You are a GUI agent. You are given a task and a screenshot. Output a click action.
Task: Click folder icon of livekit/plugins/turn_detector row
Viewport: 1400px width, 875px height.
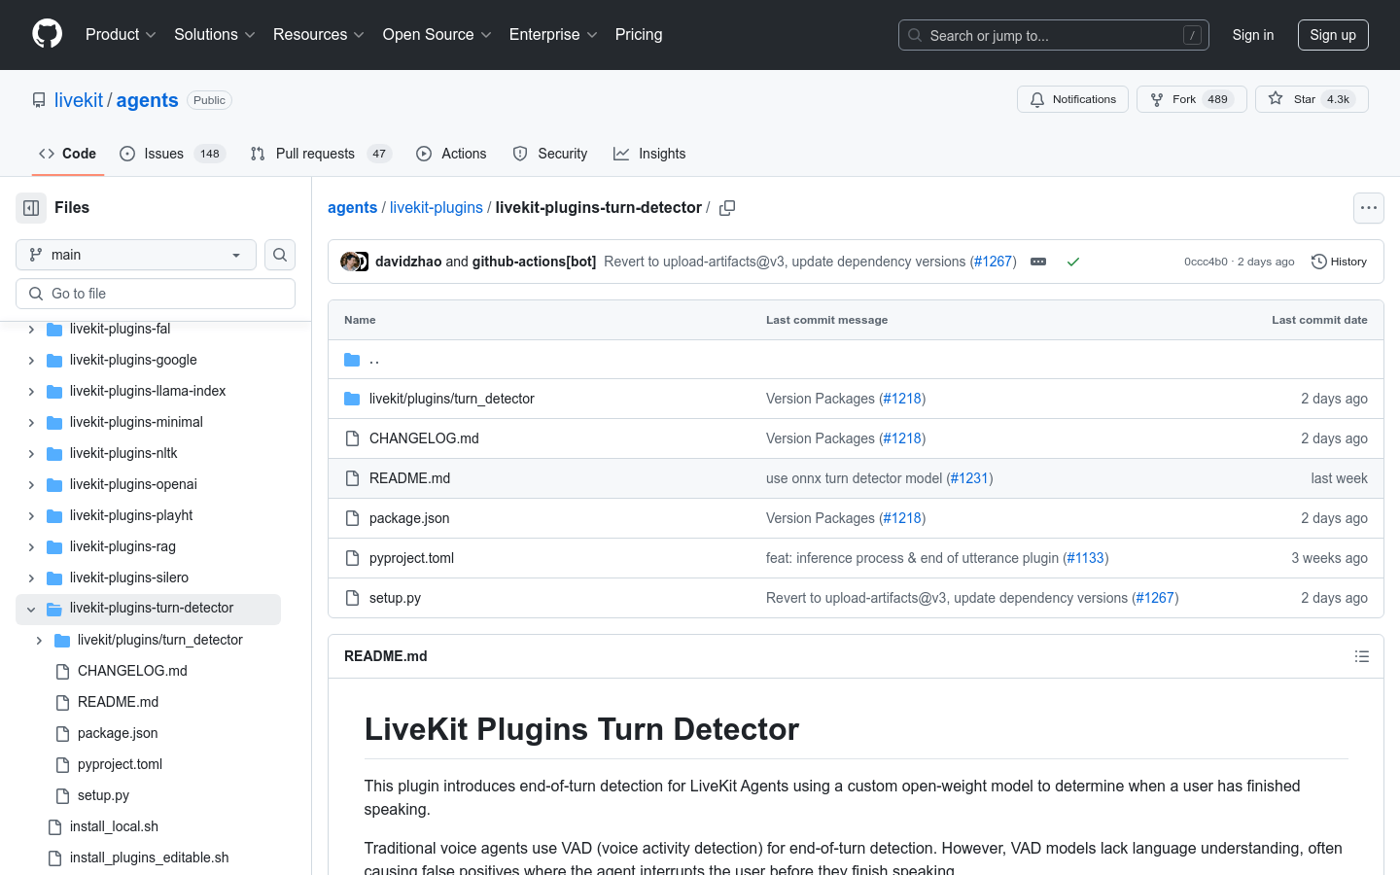tap(352, 399)
